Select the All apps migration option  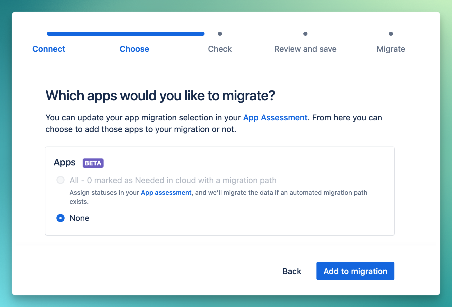tap(60, 180)
